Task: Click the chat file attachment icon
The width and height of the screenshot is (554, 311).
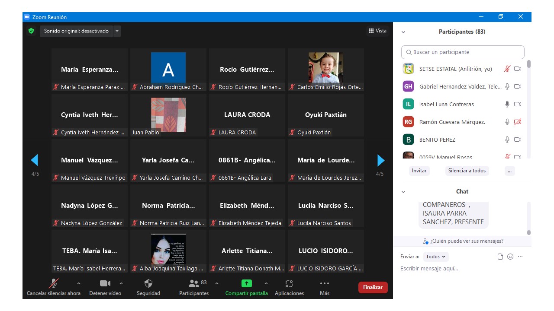Action: pos(500,257)
